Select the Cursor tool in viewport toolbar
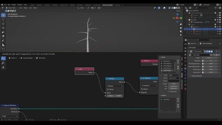222x125 pixels. click(x=3, y=19)
